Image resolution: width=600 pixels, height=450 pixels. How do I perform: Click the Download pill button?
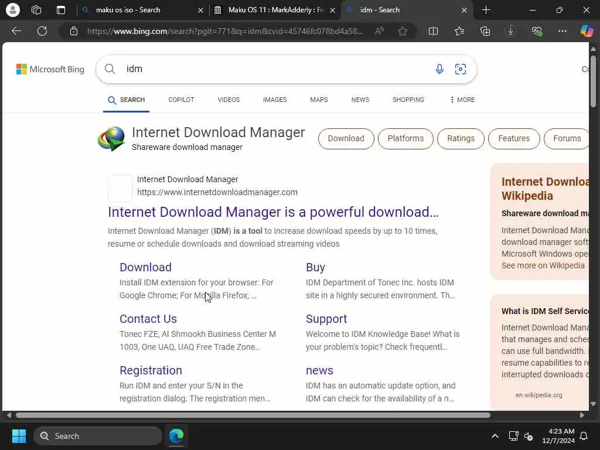[346, 138]
